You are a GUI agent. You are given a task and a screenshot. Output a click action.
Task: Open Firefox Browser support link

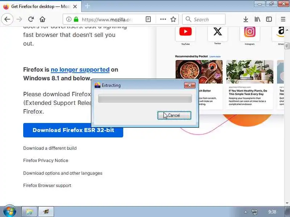pyautogui.click(x=47, y=186)
